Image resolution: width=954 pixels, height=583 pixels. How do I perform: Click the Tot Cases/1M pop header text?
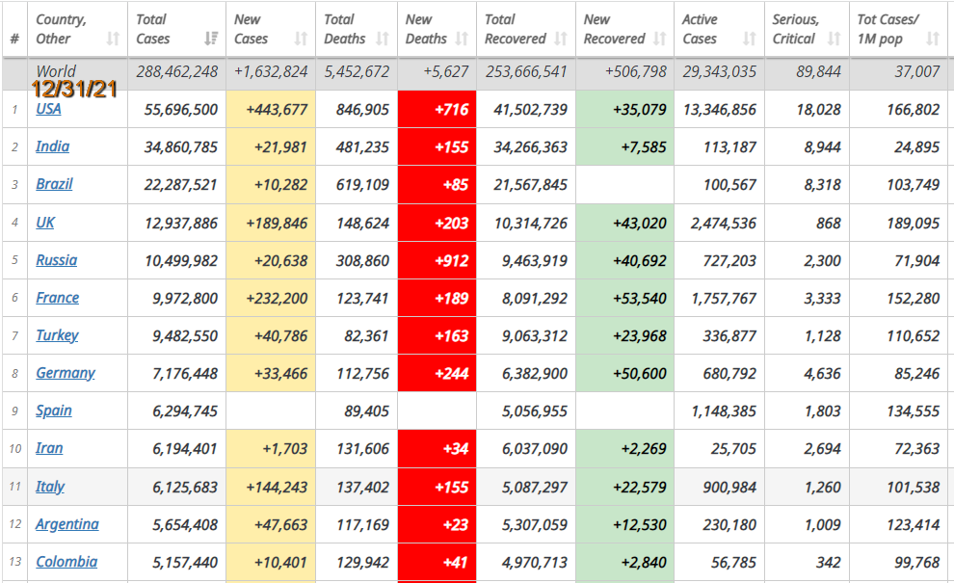888,29
